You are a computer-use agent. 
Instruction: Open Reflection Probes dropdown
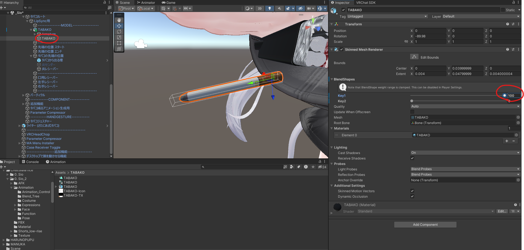pos(465,174)
